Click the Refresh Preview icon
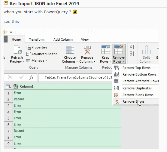Screen dimensions: 167x152 click(18, 50)
